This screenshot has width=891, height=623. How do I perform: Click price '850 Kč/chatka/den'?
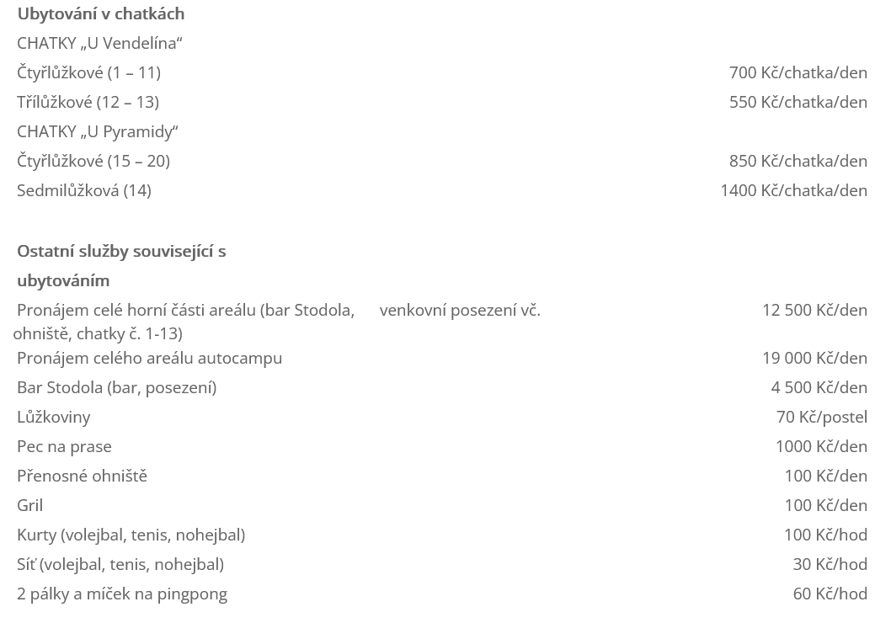point(798,162)
